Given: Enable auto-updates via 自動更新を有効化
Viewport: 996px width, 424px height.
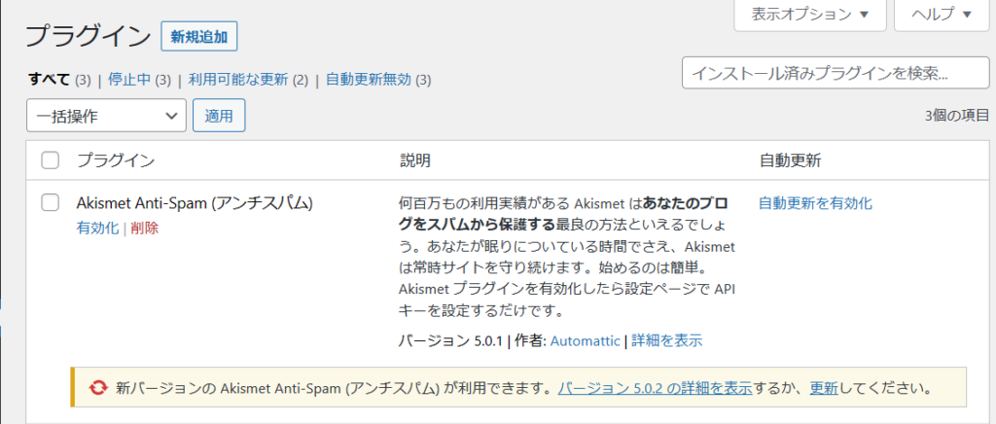Looking at the screenshot, I should click(x=815, y=203).
